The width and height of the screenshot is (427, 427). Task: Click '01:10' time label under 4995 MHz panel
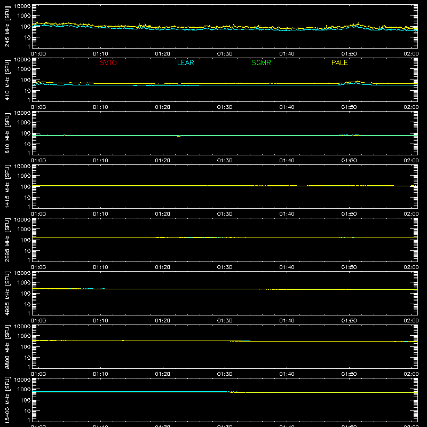pyautogui.click(x=100, y=321)
